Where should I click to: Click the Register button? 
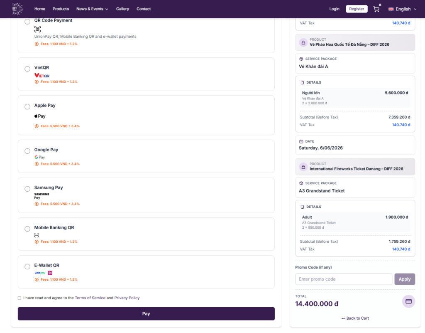(x=357, y=9)
